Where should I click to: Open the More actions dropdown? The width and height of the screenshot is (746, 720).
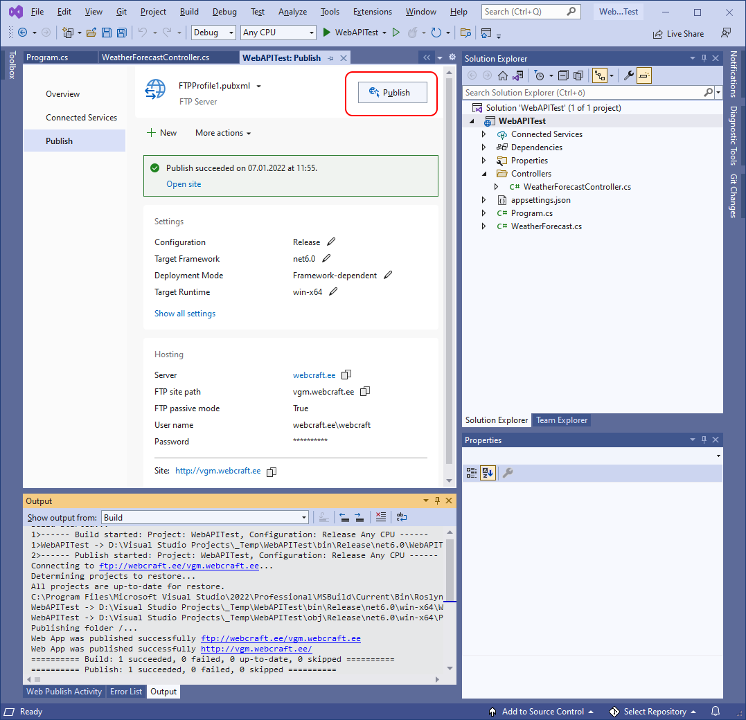point(222,133)
